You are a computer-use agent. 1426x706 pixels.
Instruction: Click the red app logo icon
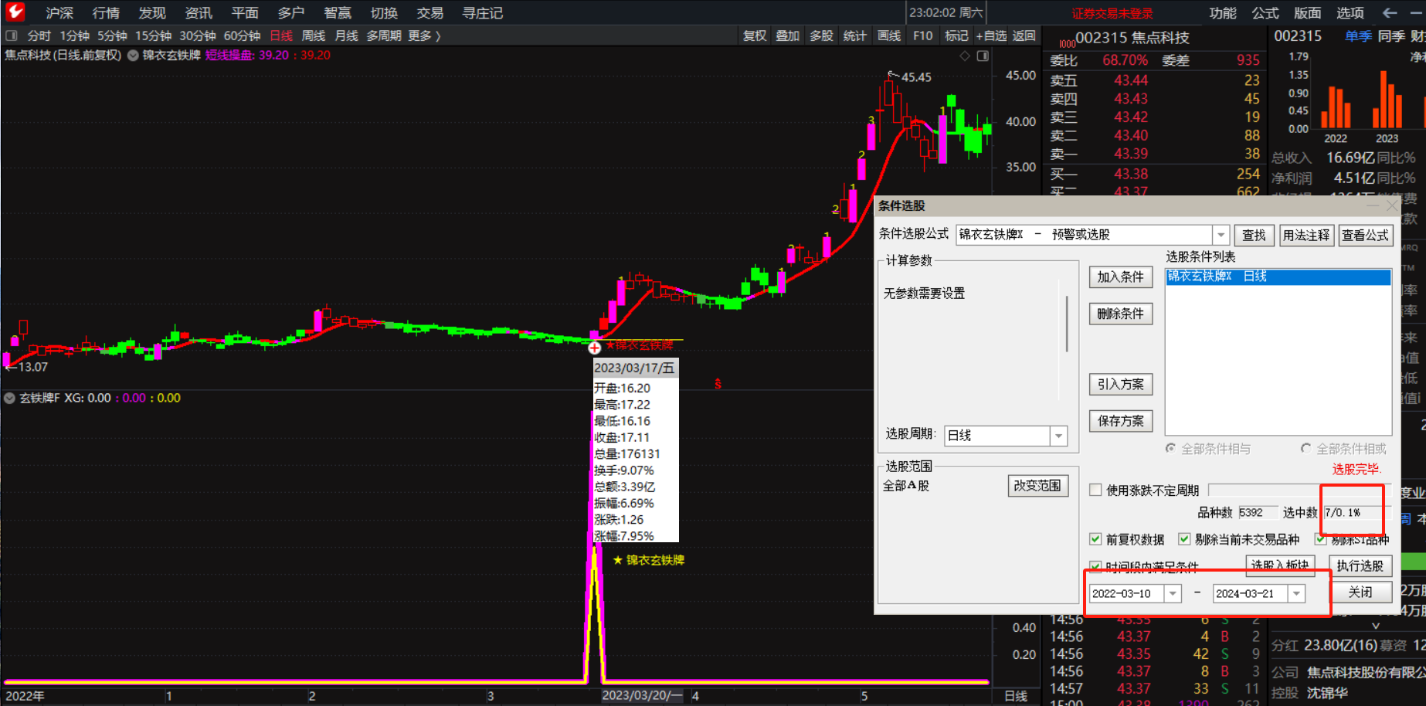click(x=15, y=12)
